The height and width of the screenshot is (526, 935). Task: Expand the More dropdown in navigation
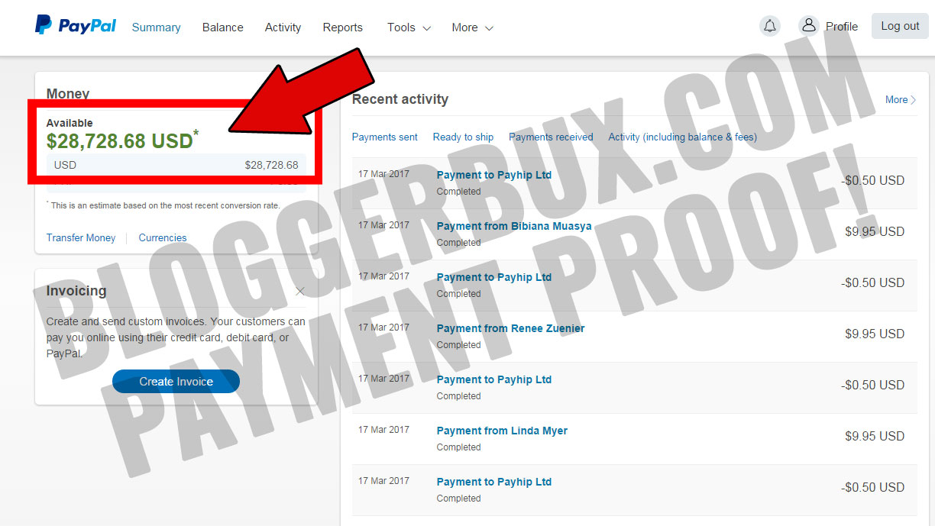(x=472, y=27)
